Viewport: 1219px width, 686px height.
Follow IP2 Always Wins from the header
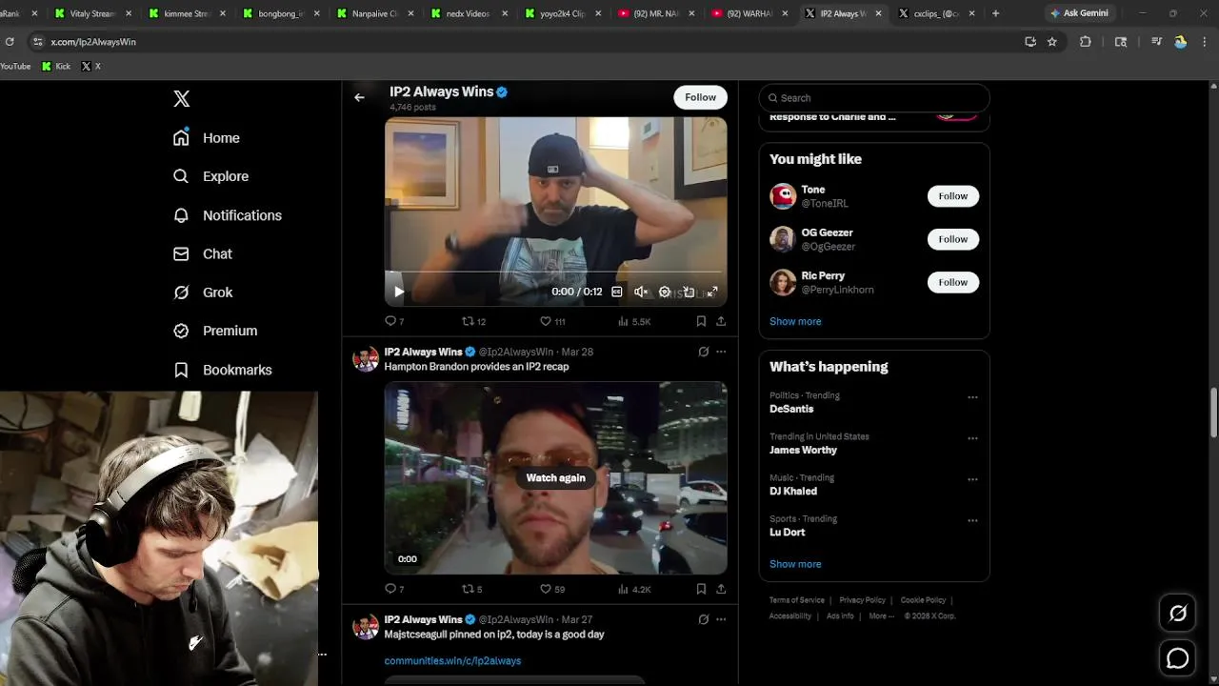point(700,97)
